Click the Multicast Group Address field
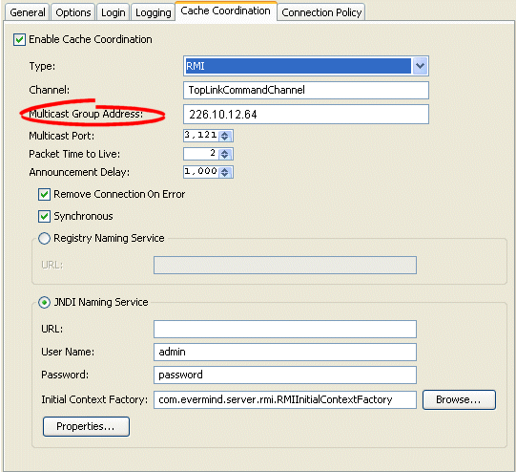The width and height of the screenshot is (516, 472). click(x=306, y=115)
